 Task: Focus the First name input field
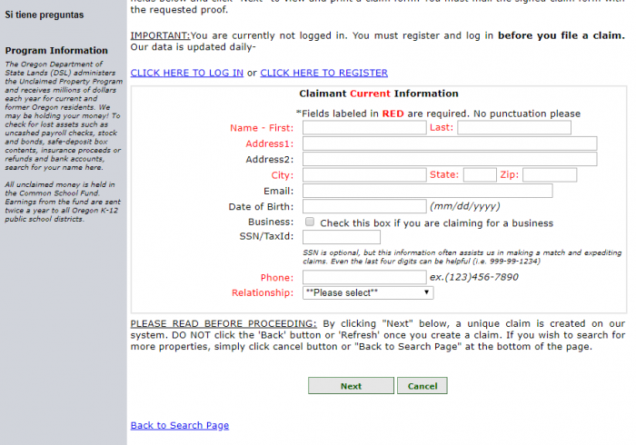[364, 128]
